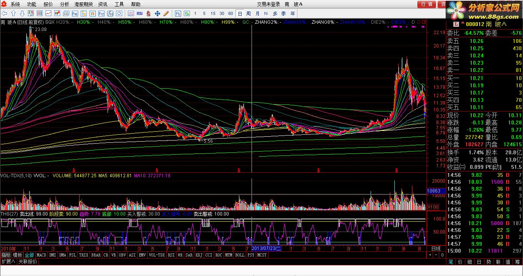
Task: Select the 全部 indicator tab
Action: click(29, 255)
